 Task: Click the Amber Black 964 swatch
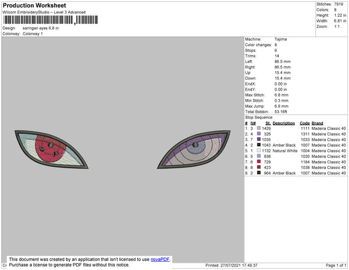tap(259, 173)
